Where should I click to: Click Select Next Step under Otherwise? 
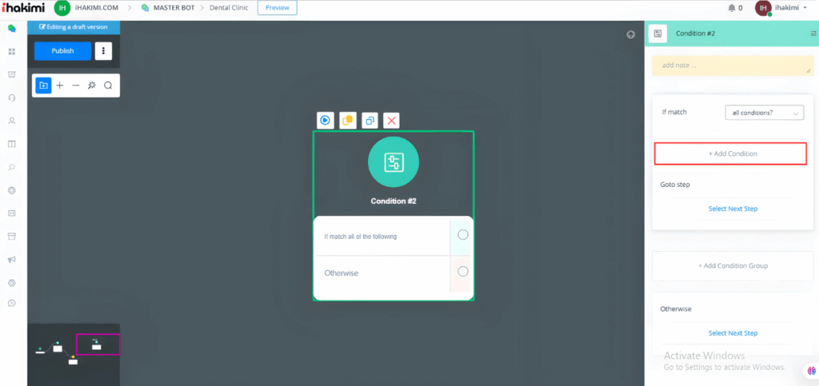point(733,333)
